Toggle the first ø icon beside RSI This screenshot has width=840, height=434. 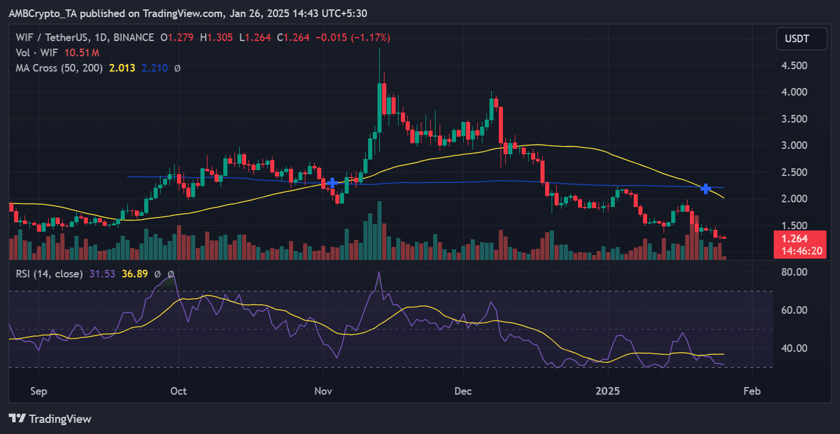pos(157,273)
